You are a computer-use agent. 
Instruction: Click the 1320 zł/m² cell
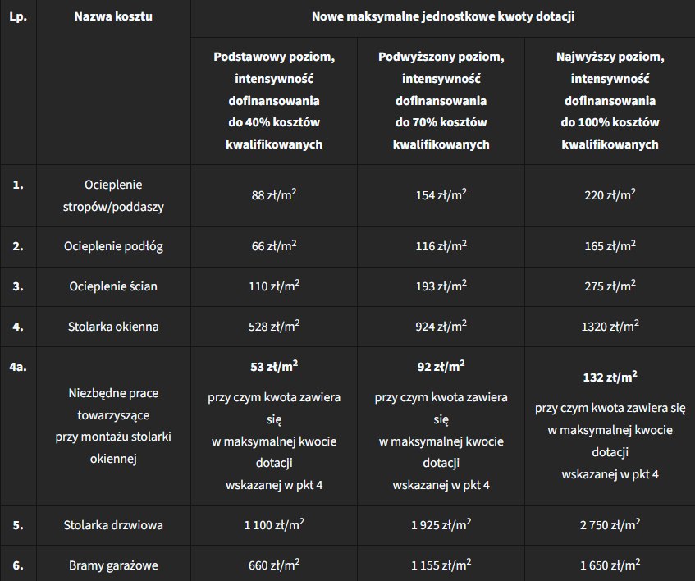610,326
